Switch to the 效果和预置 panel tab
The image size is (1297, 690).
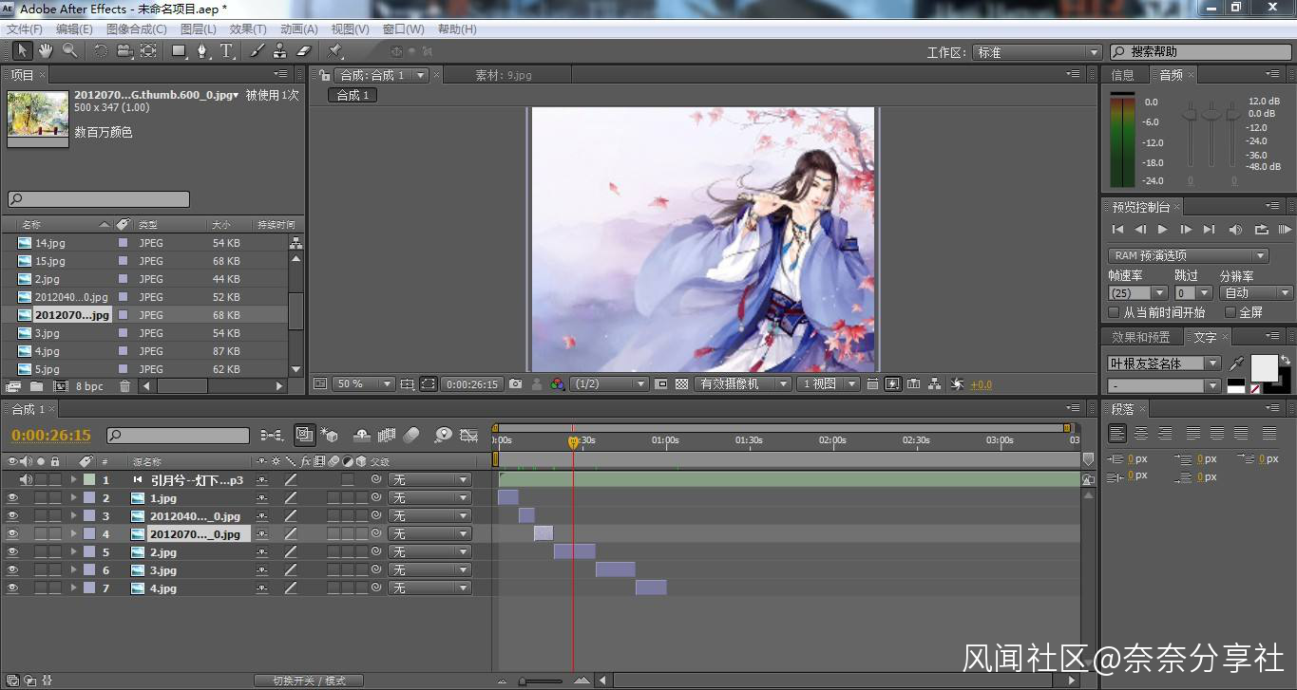coord(1140,337)
